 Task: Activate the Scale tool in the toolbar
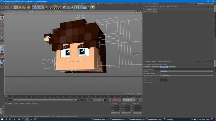point(20,7)
